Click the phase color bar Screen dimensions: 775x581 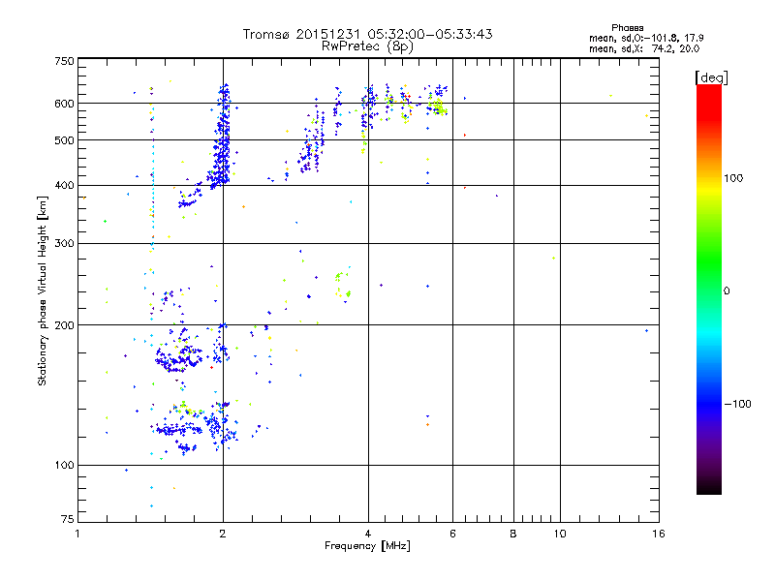[x=709, y=289]
